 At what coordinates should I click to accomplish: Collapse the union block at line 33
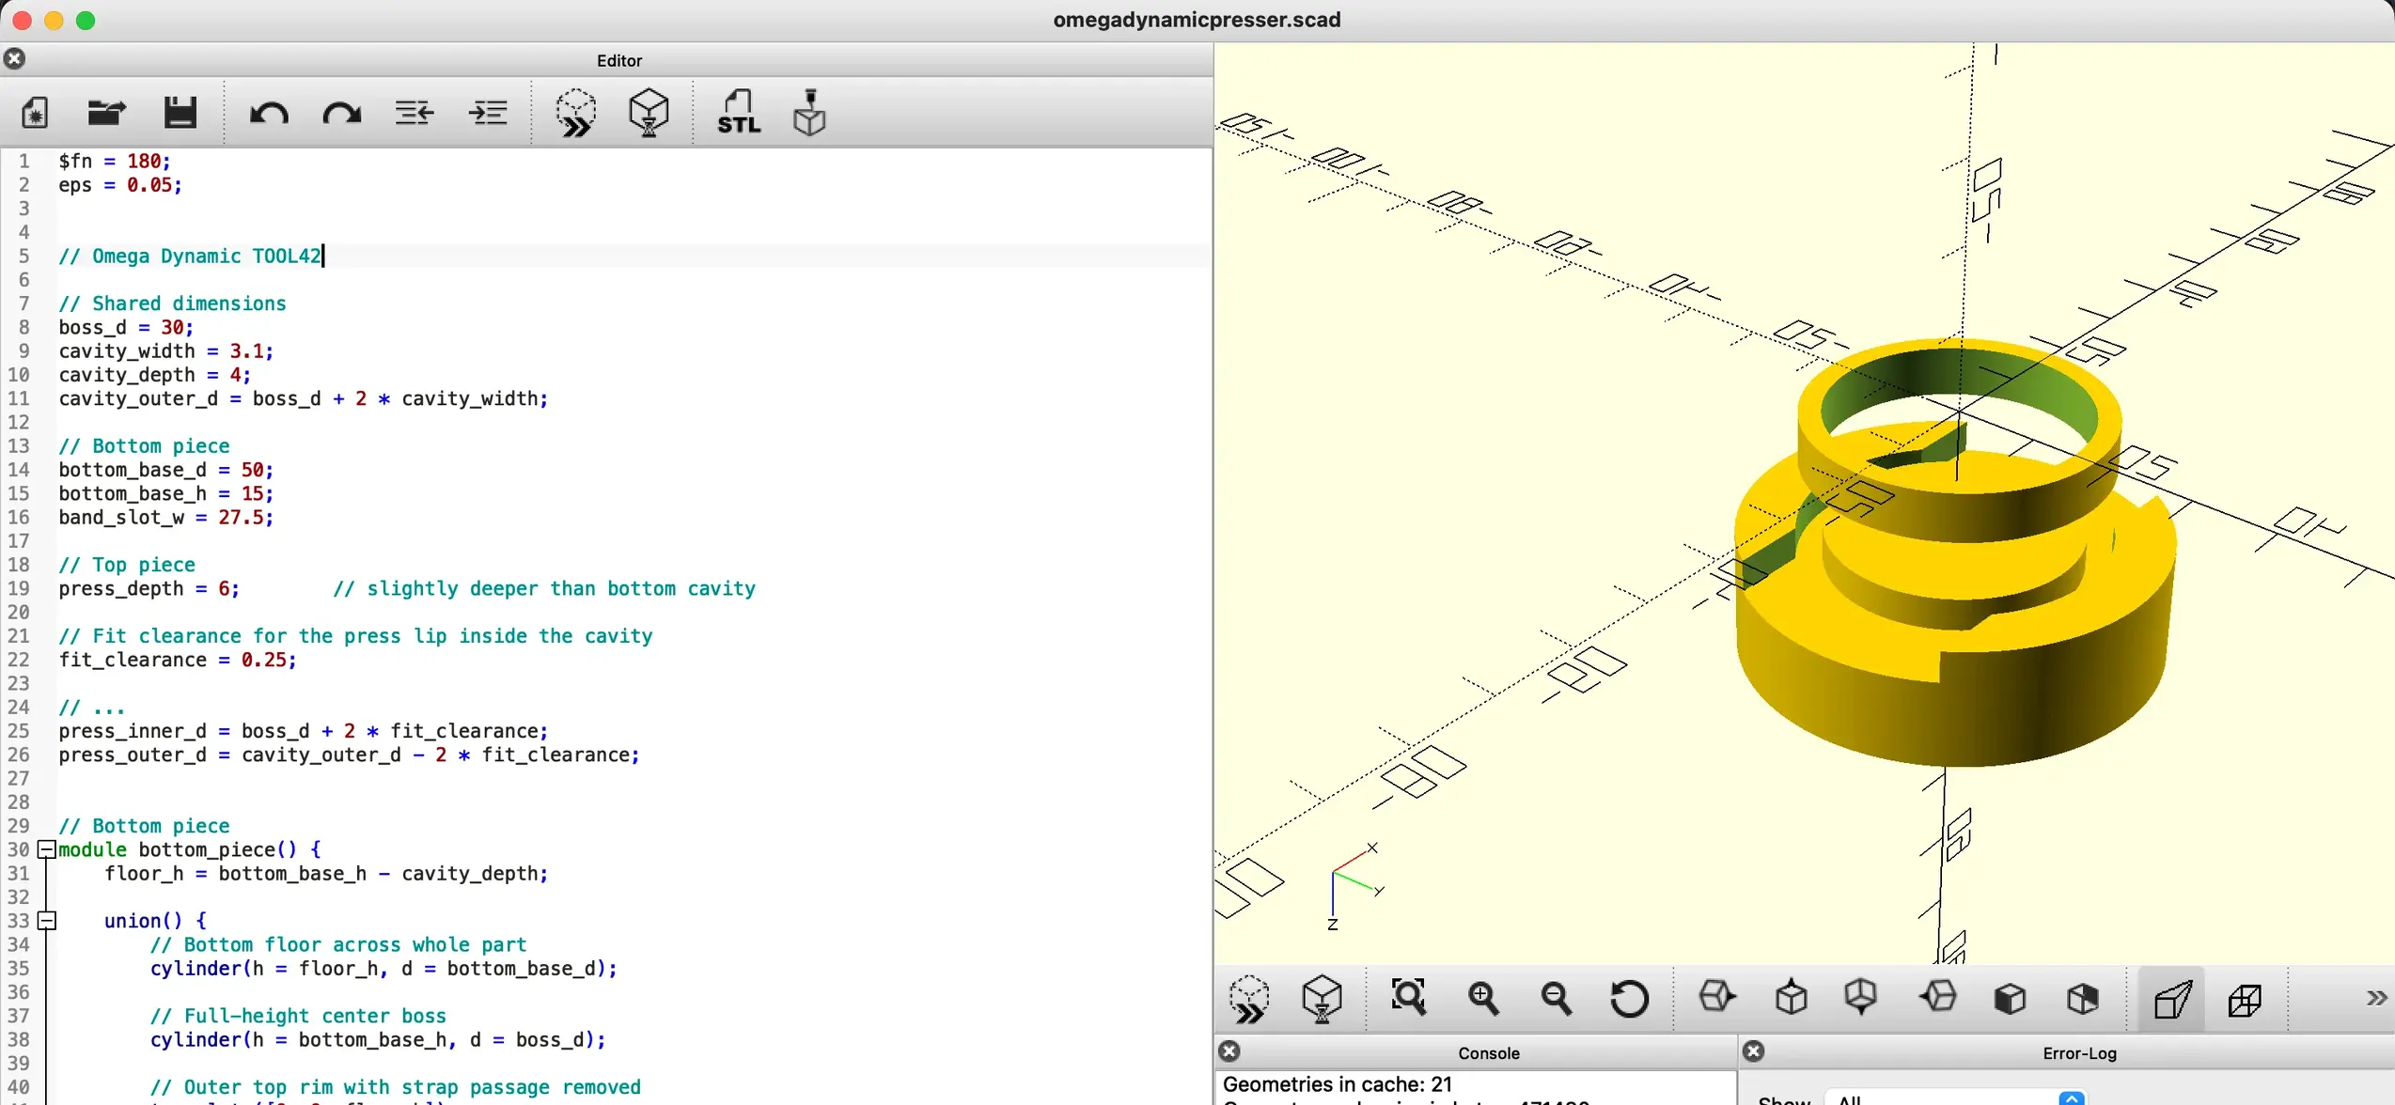tap(47, 921)
